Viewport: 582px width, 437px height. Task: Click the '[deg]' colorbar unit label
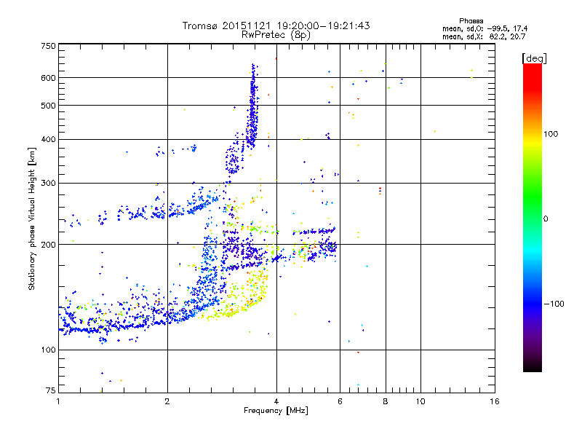tap(534, 58)
